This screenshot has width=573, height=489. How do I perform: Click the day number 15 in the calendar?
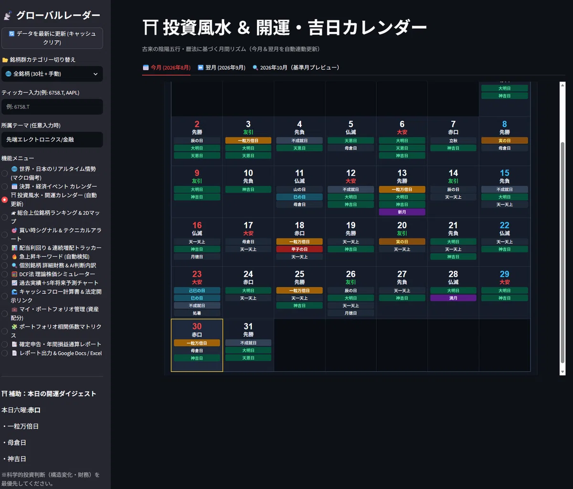[505, 173]
